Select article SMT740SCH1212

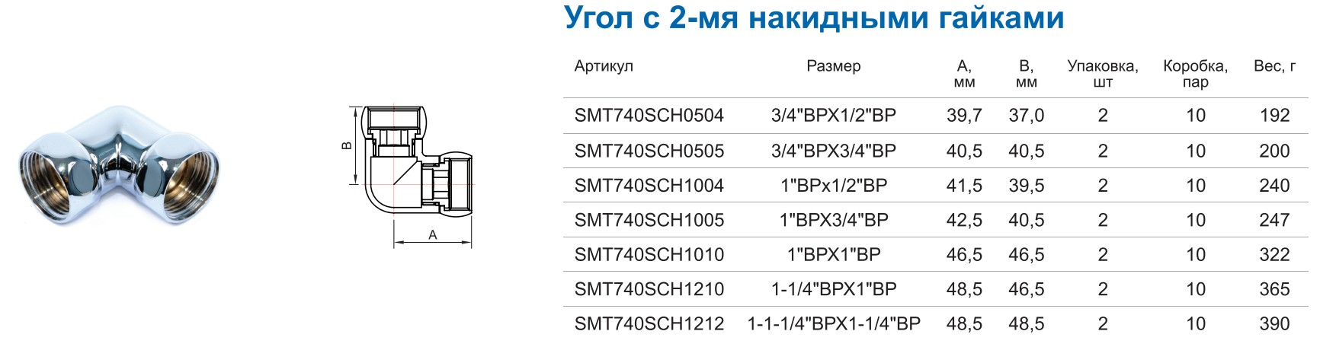(x=649, y=324)
